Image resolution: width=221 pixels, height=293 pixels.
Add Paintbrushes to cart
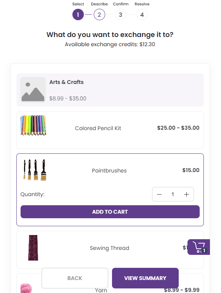click(110, 212)
